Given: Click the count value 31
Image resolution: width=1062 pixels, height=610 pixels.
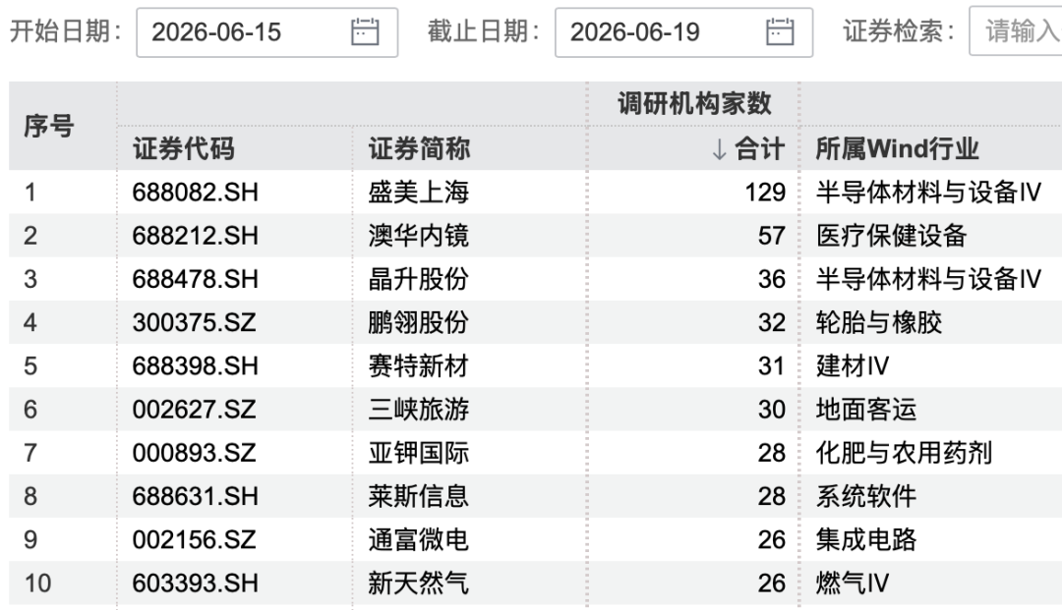Looking at the screenshot, I should (772, 365).
